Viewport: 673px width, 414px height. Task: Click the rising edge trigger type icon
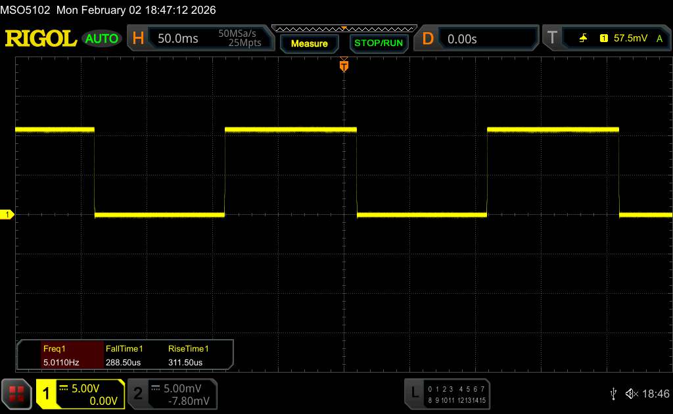[x=583, y=39]
